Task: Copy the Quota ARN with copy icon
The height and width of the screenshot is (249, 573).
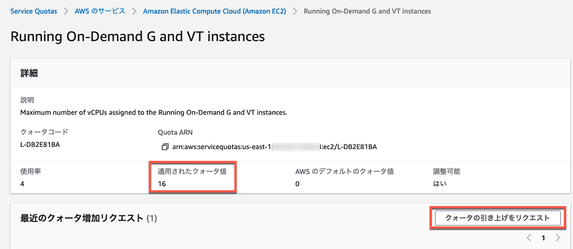Action: tap(165, 147)
